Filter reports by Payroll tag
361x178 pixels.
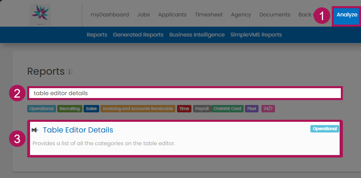coord(202,109)
